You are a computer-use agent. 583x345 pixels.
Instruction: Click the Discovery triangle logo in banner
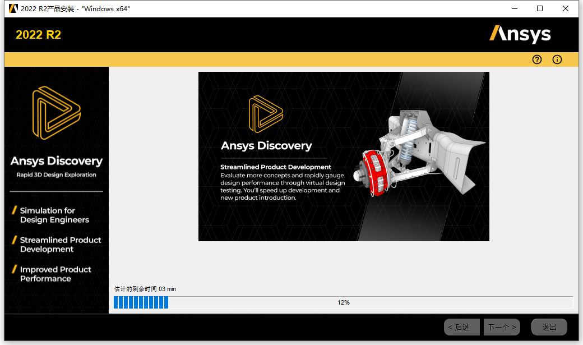[266, 114]
